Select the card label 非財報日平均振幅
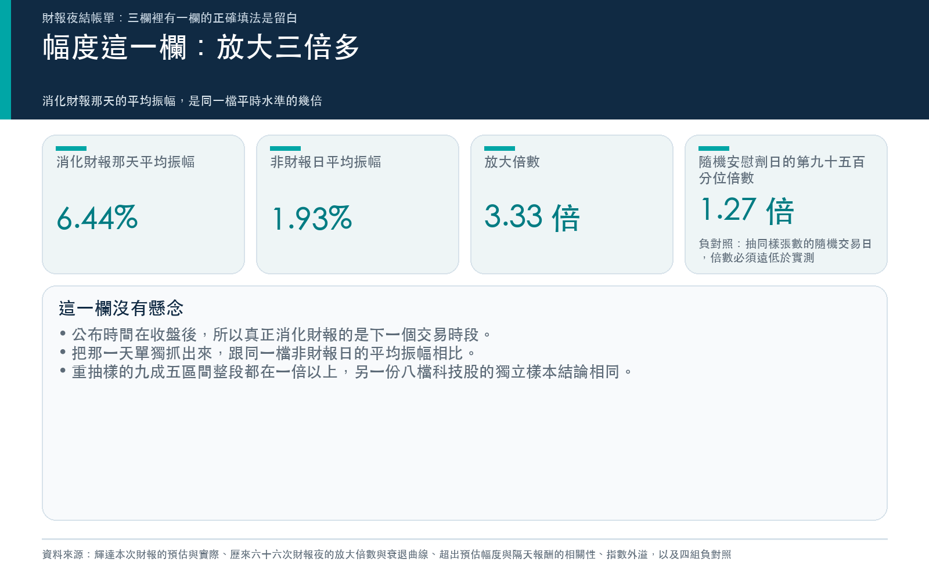 point(326,162)
